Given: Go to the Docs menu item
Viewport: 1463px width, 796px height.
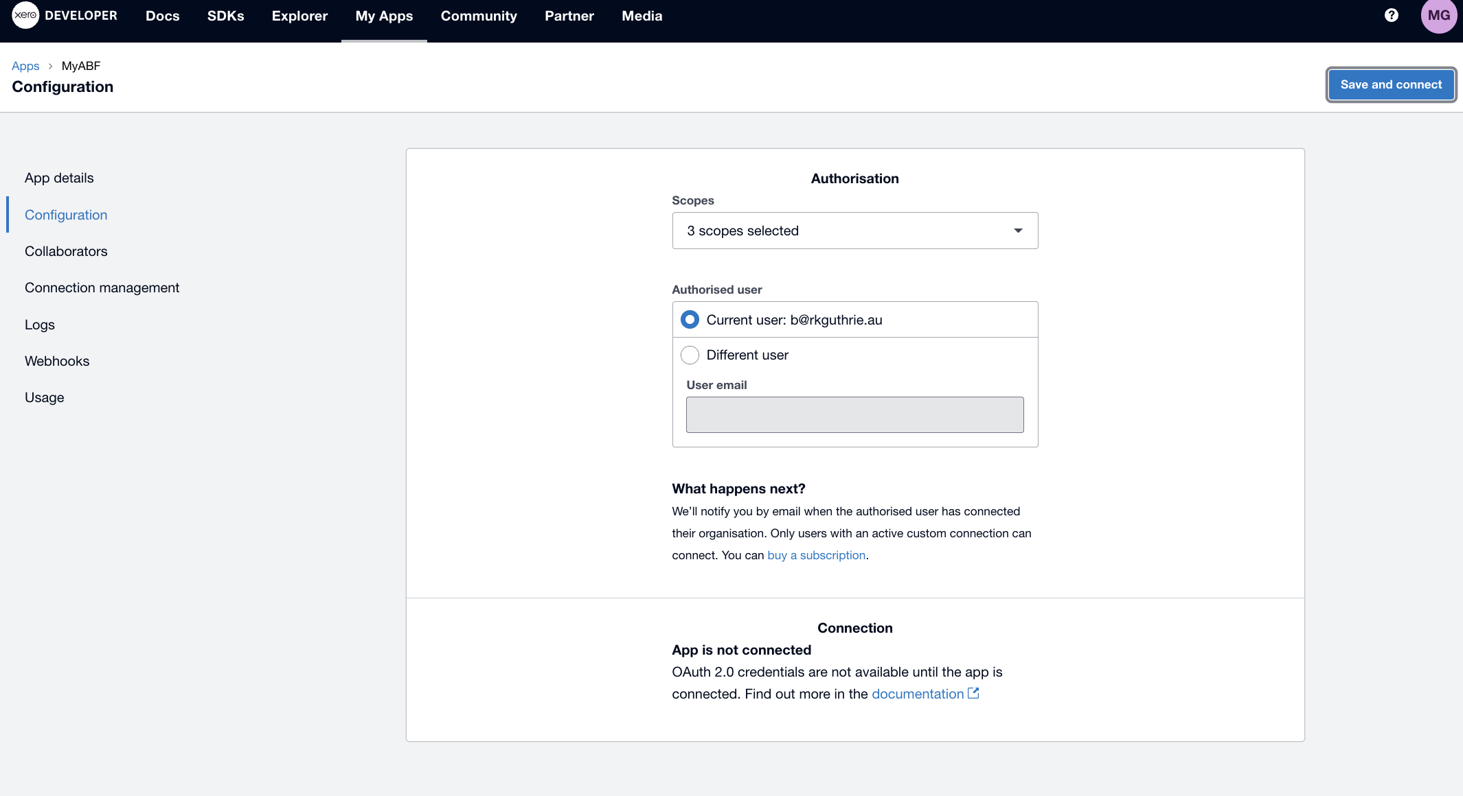Looking at the screenshot, I should coord(162,16).
